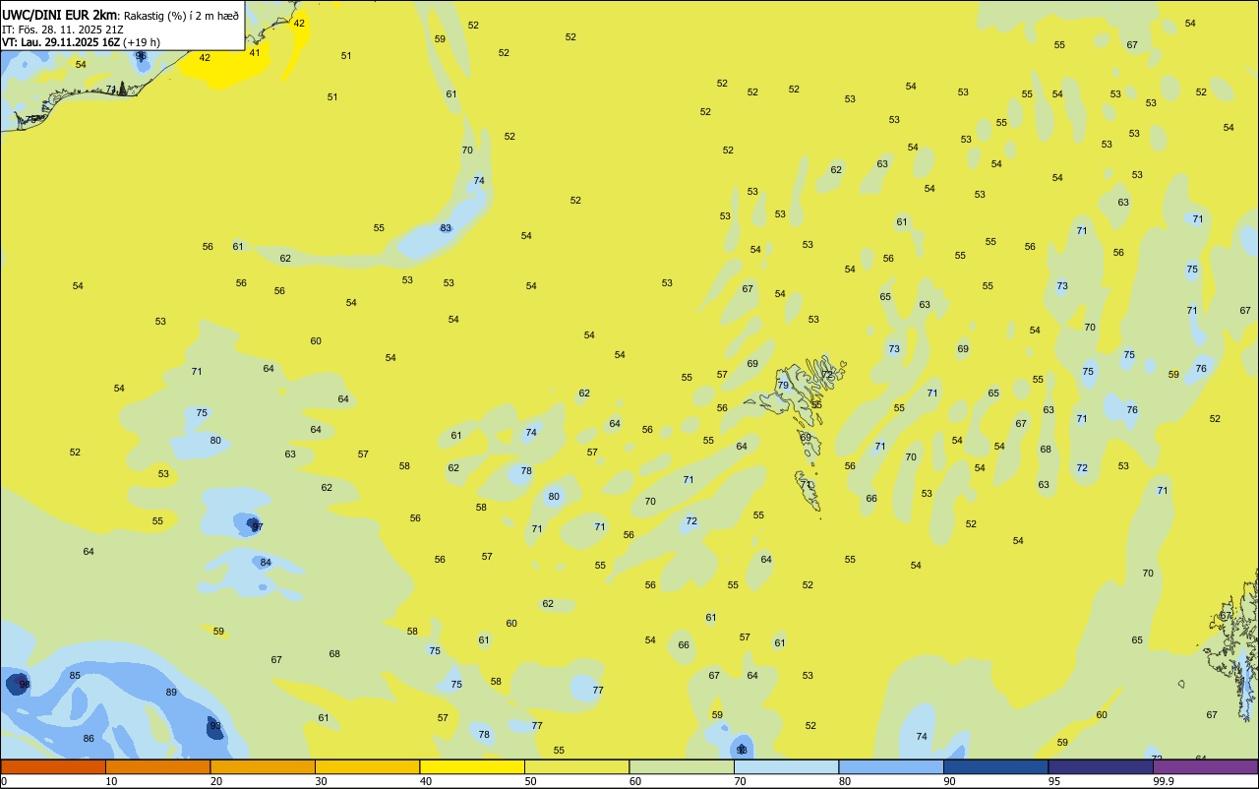The image size is (1259, 789).
Task: Pick the 20–30 legend color segment
Action: click(x=263, y=766)
